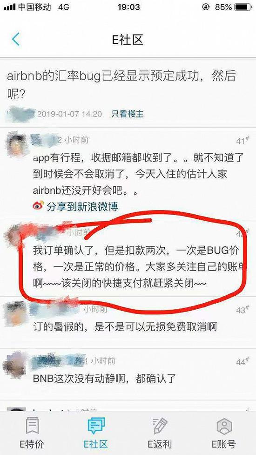The image size is (256, 455).
Task: Click the Weibo logo icon
Action: coord(38,206)
